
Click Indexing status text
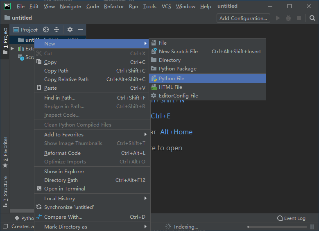pos(186,227)
